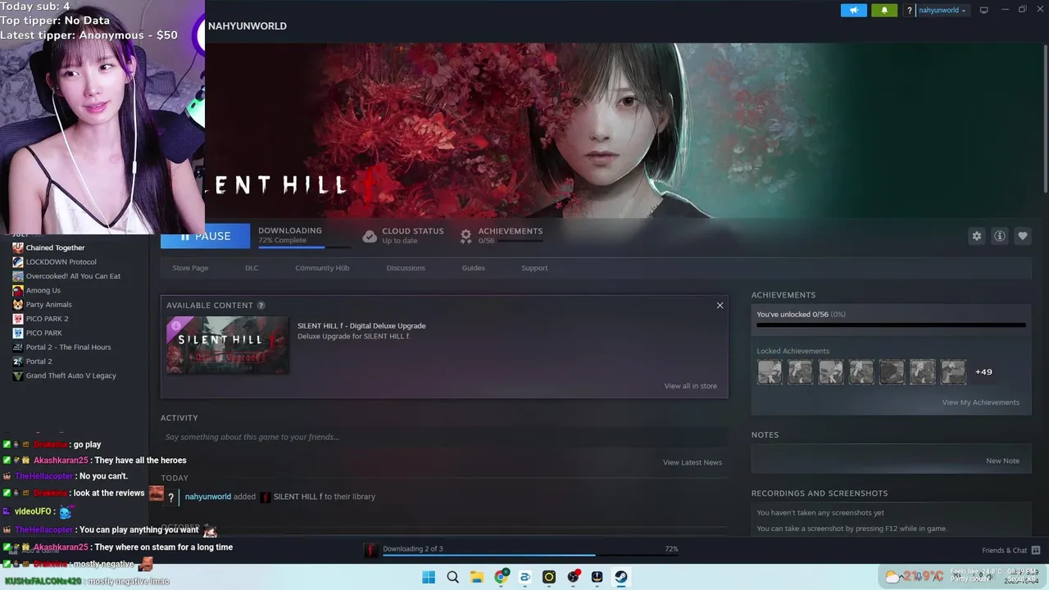Select Among Us in library list
1049x590 pixels.
click(x=43, y=290)
